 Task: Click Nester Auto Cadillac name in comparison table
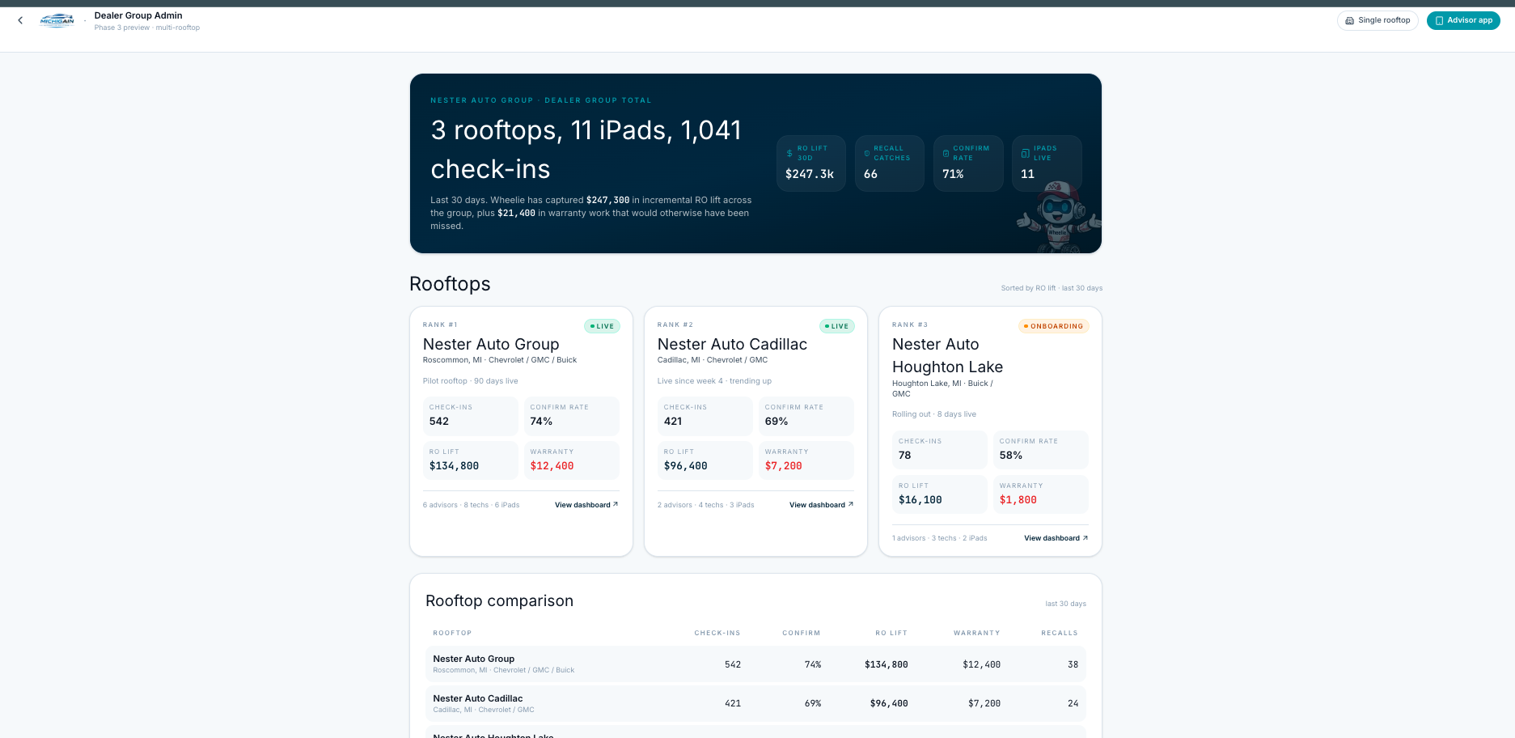coord(478,698)
